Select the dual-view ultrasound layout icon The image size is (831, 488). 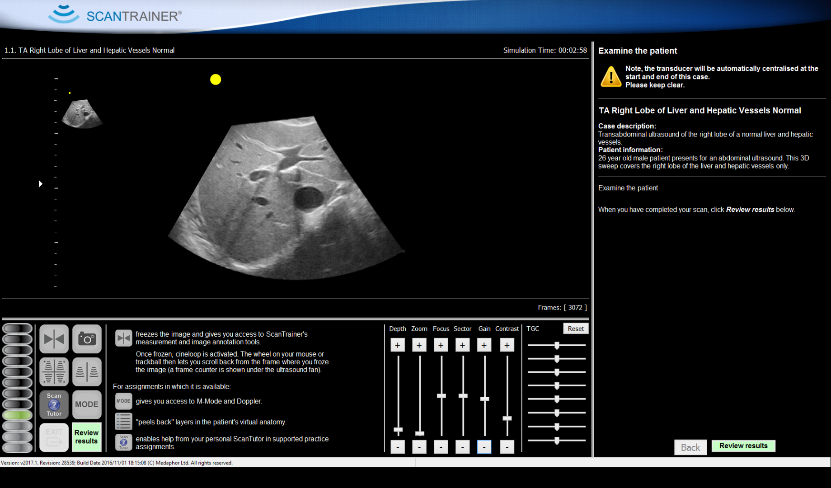click(87, 372)
